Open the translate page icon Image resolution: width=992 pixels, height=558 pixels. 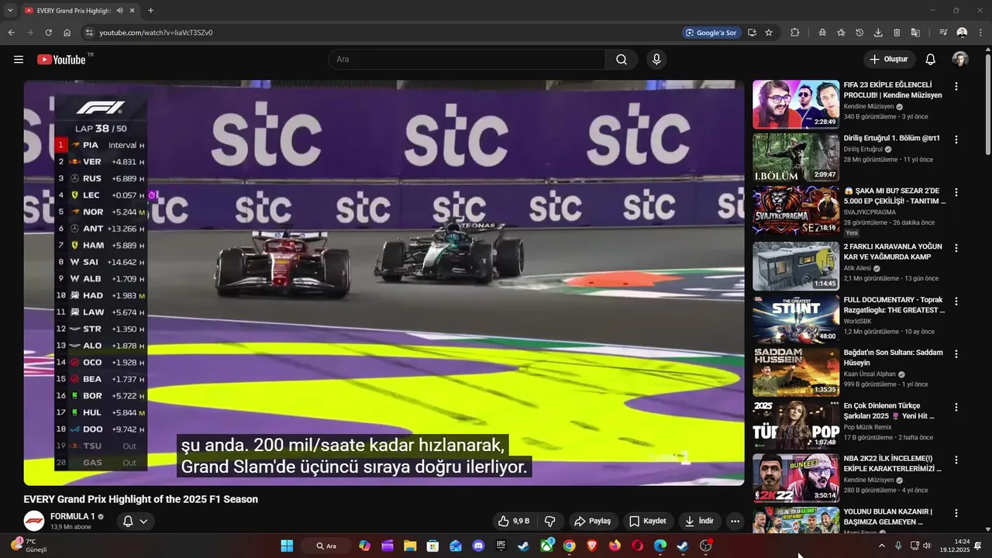click(x=915, y=33)
